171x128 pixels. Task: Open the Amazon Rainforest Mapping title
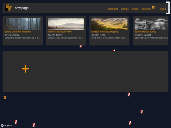[x=105, y=32]
